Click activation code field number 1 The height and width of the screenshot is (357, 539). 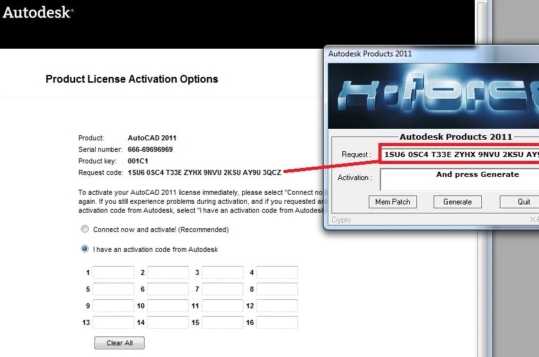[114, 272]
